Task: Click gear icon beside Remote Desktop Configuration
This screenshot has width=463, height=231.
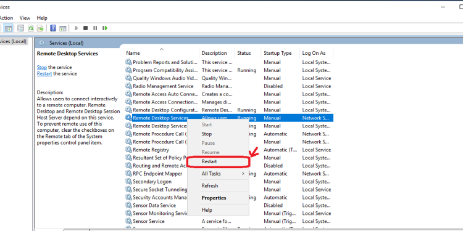Action: 128,110
